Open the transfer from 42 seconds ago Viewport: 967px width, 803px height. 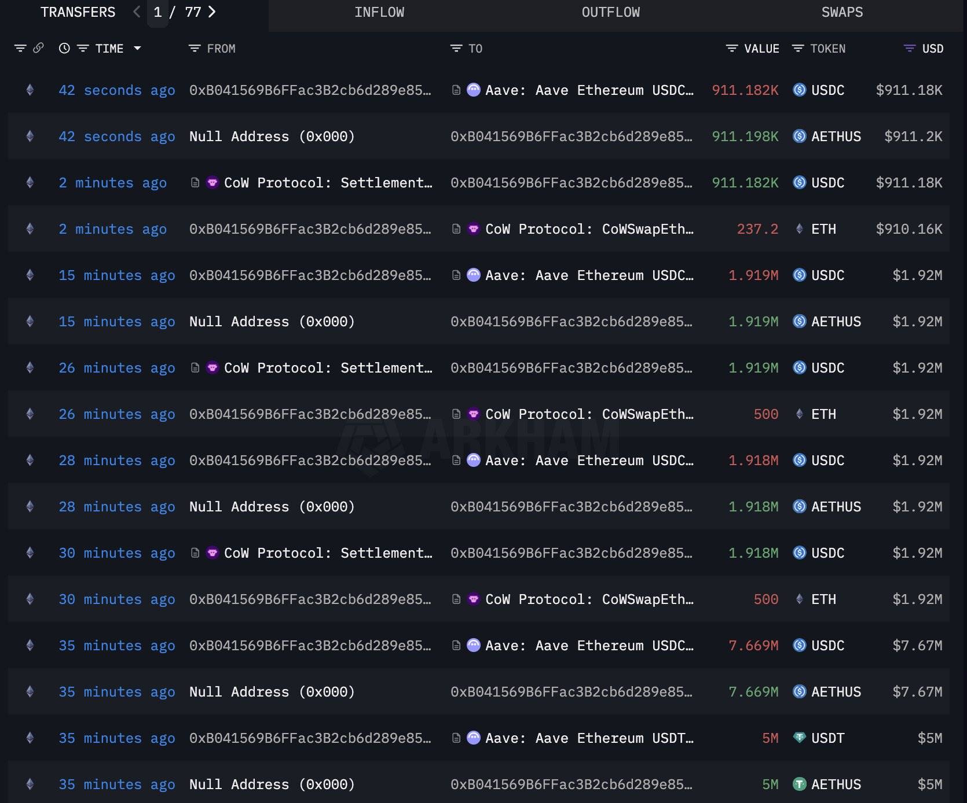(x=116, y=90)
